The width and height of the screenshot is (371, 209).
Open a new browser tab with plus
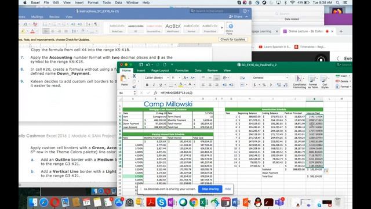coord(341,31)
